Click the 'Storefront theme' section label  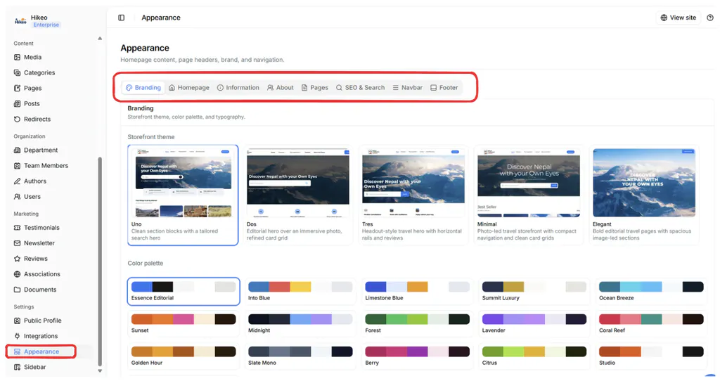pyautogui.click(x=151, y=137)
